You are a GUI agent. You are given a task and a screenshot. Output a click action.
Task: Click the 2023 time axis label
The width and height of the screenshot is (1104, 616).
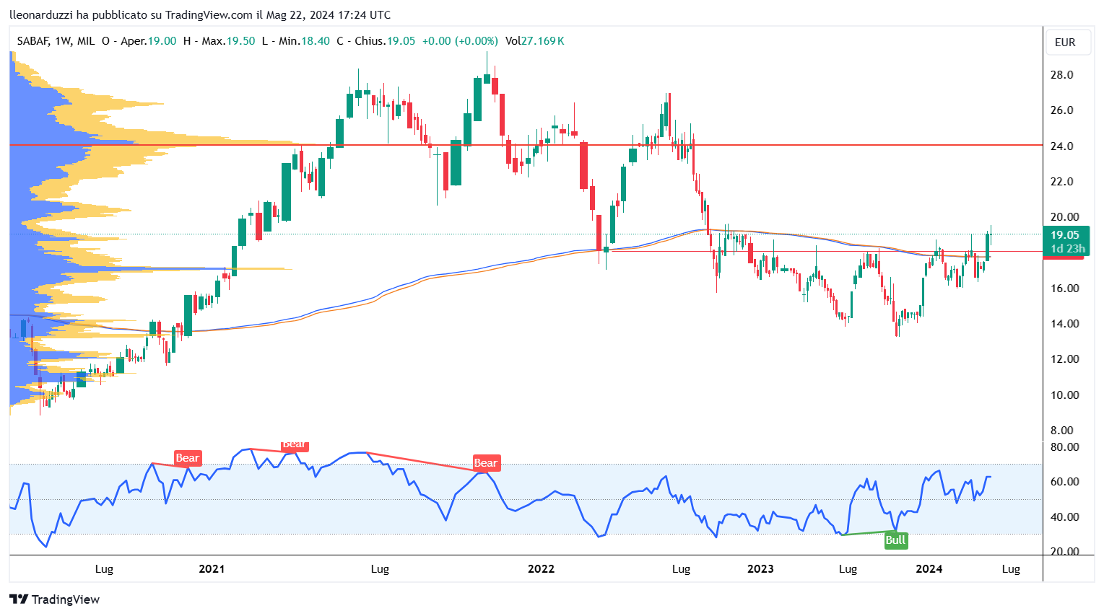(760, 569)
